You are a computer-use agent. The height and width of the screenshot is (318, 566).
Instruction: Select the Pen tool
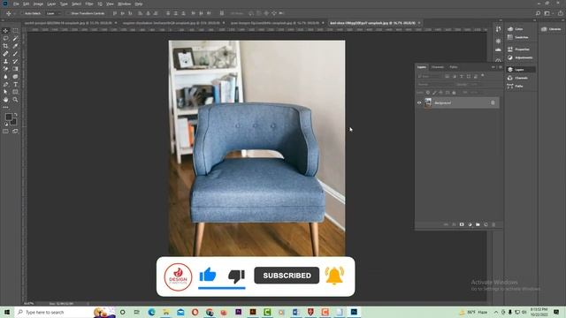[x=5, y=85]
